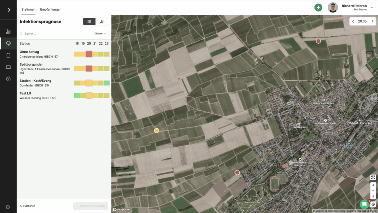Expand the Richard Petersik account menu
Viewport: 378px width, 213px height.
371,7
